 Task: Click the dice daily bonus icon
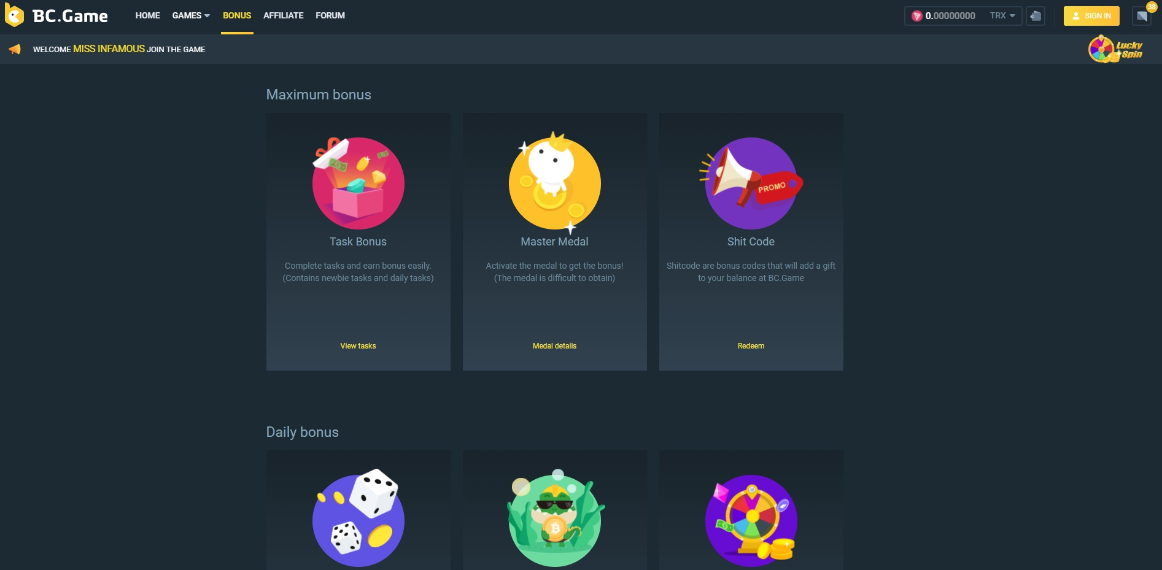click(358, 518)
